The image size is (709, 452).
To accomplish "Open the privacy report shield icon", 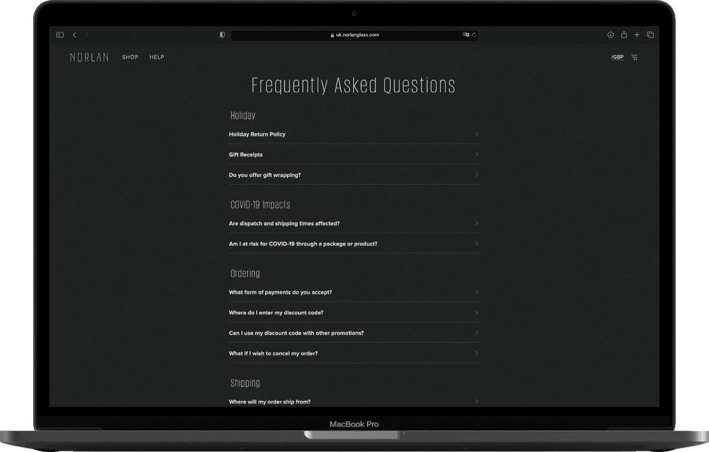I will (222, 35).
